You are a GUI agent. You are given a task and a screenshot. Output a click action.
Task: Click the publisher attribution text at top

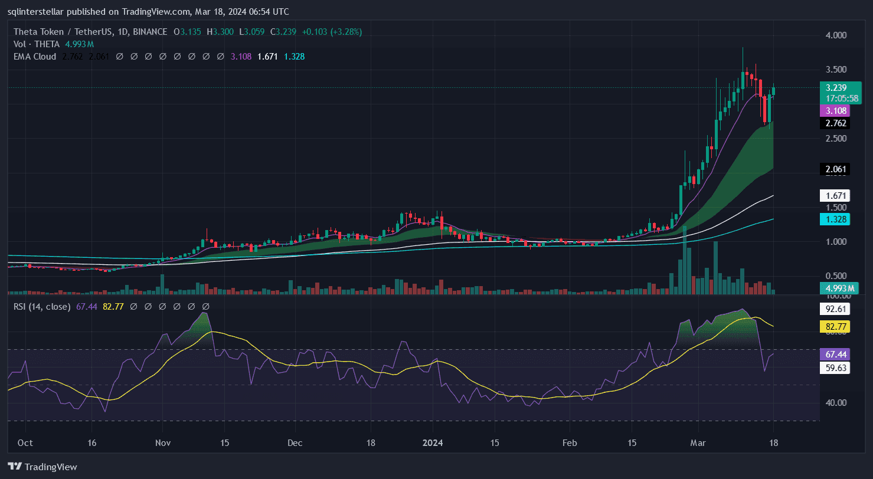click(145, 12)
